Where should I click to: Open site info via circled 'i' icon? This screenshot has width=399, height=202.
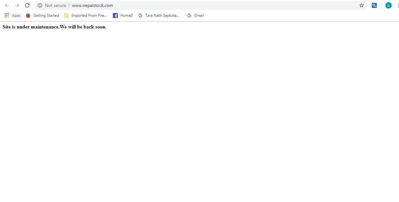point(40,5)
